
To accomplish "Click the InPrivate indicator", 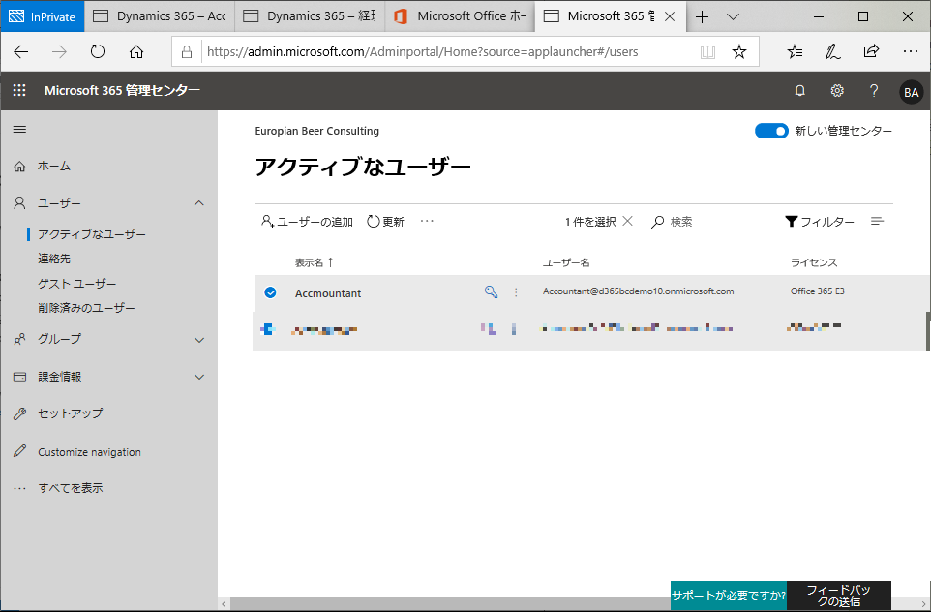I will tap(43, 16).
